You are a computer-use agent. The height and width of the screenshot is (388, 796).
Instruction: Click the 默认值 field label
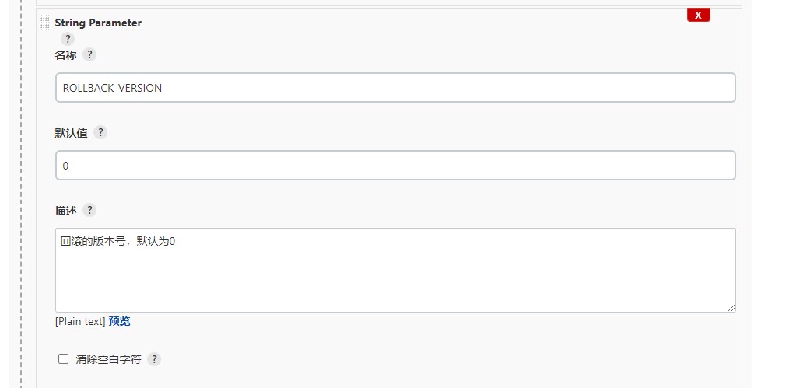click(71, 133)
